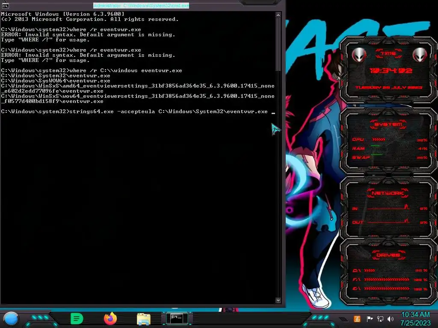Screen dimensions: 438x328
Task: Open the network tray icon
Action: pyautogui.click(x=380, y=319)
